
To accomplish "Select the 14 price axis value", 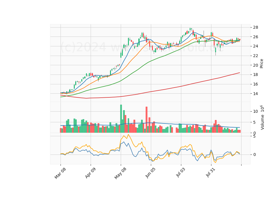I will (255, 94).
